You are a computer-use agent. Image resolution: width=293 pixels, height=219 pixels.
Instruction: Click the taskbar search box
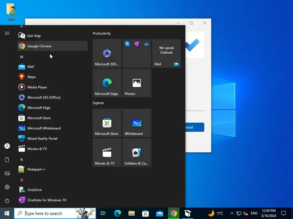(x=55, y=213)
